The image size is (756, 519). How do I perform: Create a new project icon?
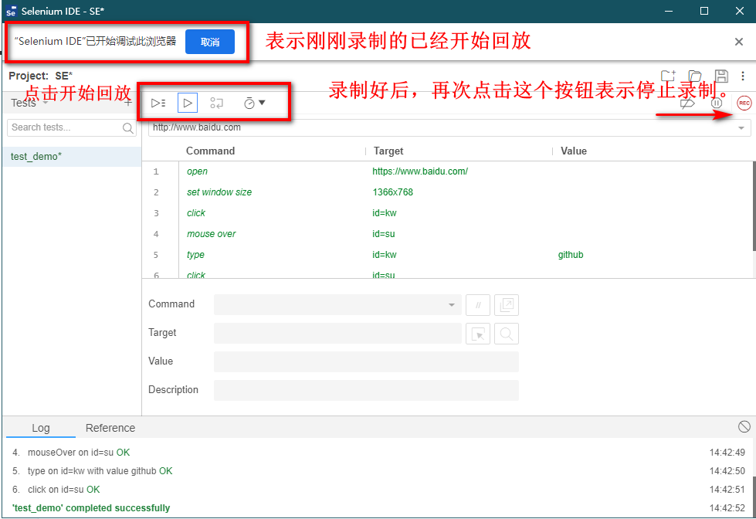(x=668, y=76)
